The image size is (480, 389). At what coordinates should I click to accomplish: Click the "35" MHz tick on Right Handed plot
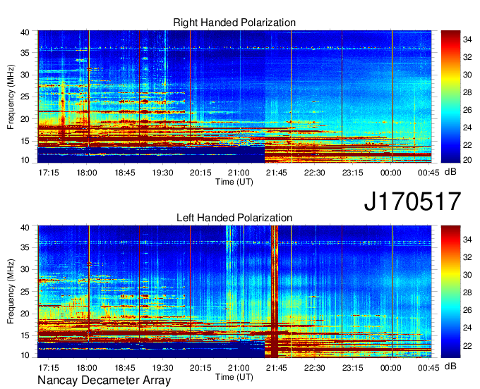[x=25, y=53]
